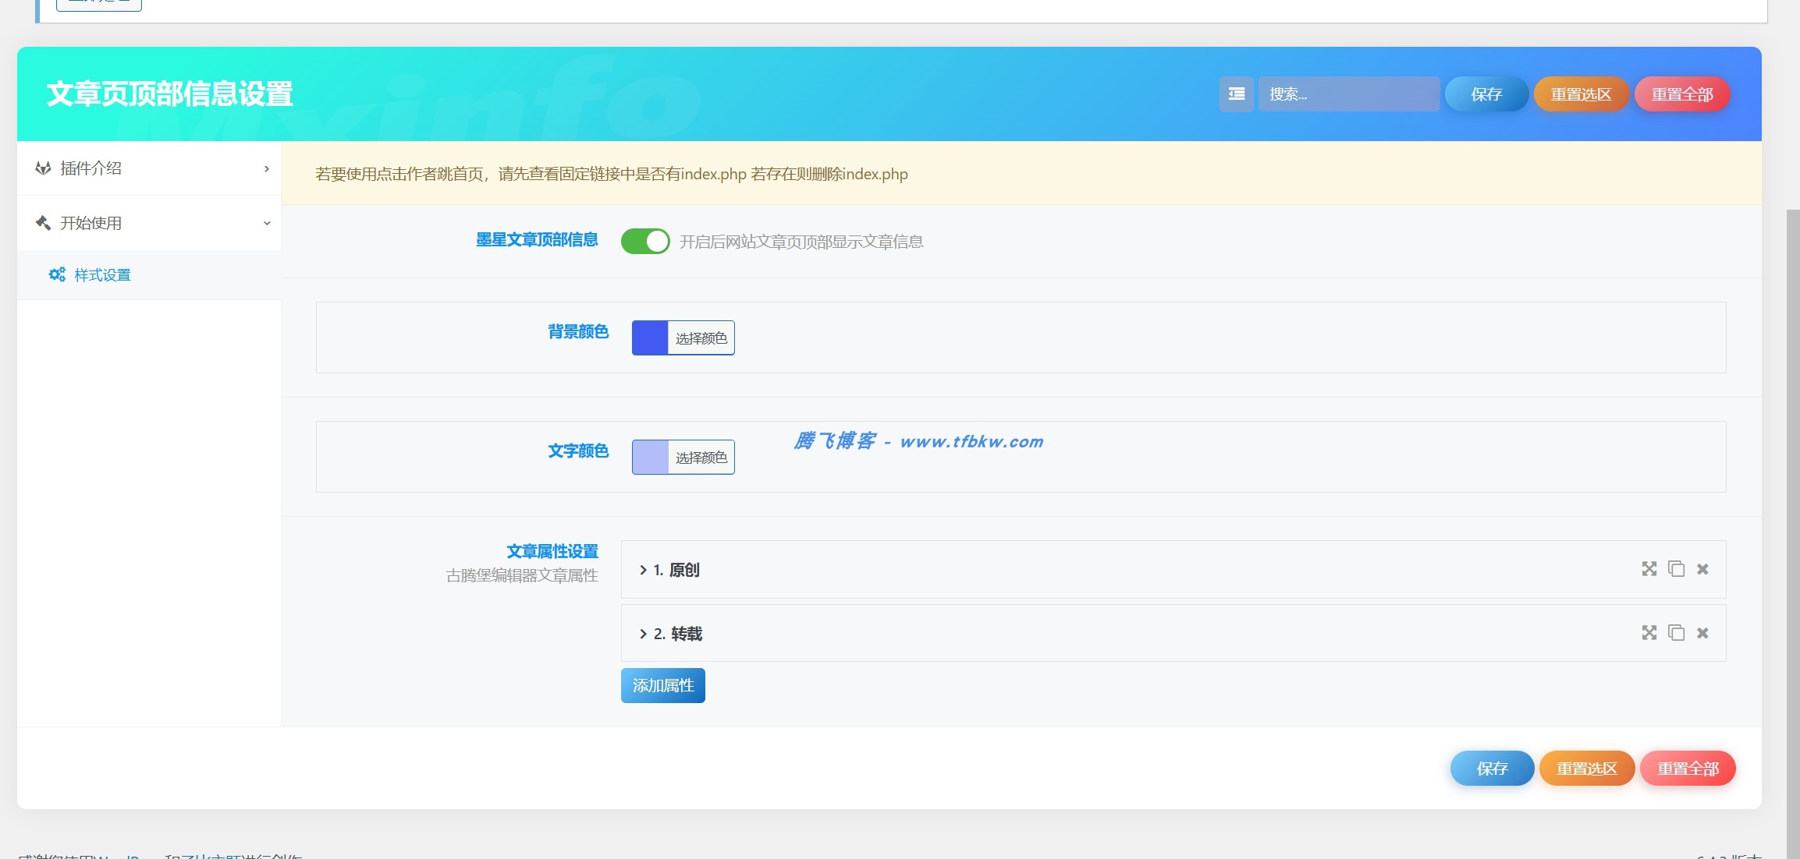Viewport: 1800px width, 859px height.
Task: Click the move handle icon on 原创 attribute
Action: click(x=1649, y=569)
